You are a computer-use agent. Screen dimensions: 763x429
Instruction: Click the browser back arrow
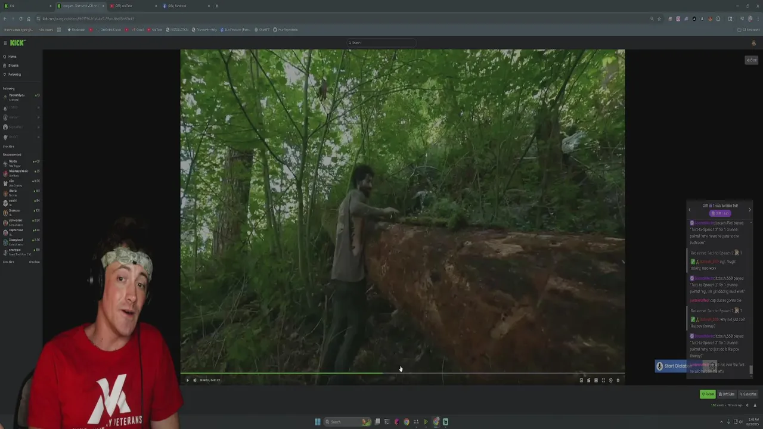[5, 18]
